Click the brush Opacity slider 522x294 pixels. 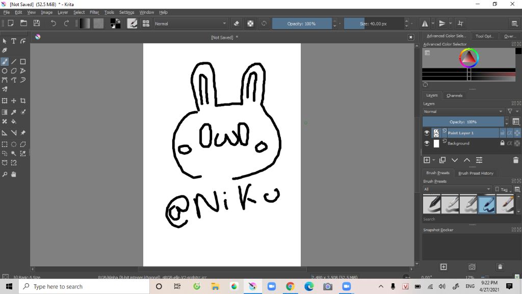(x=302, y=23)
